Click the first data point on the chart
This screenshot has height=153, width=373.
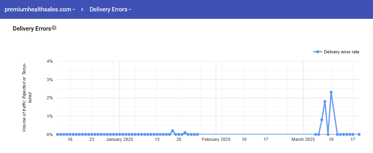[x=58, y=135]
